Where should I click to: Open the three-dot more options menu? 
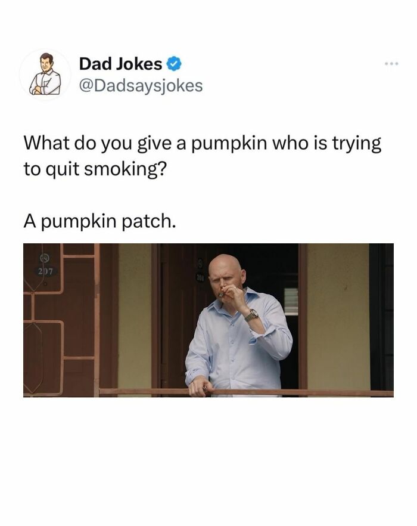[x=391, y=63]
